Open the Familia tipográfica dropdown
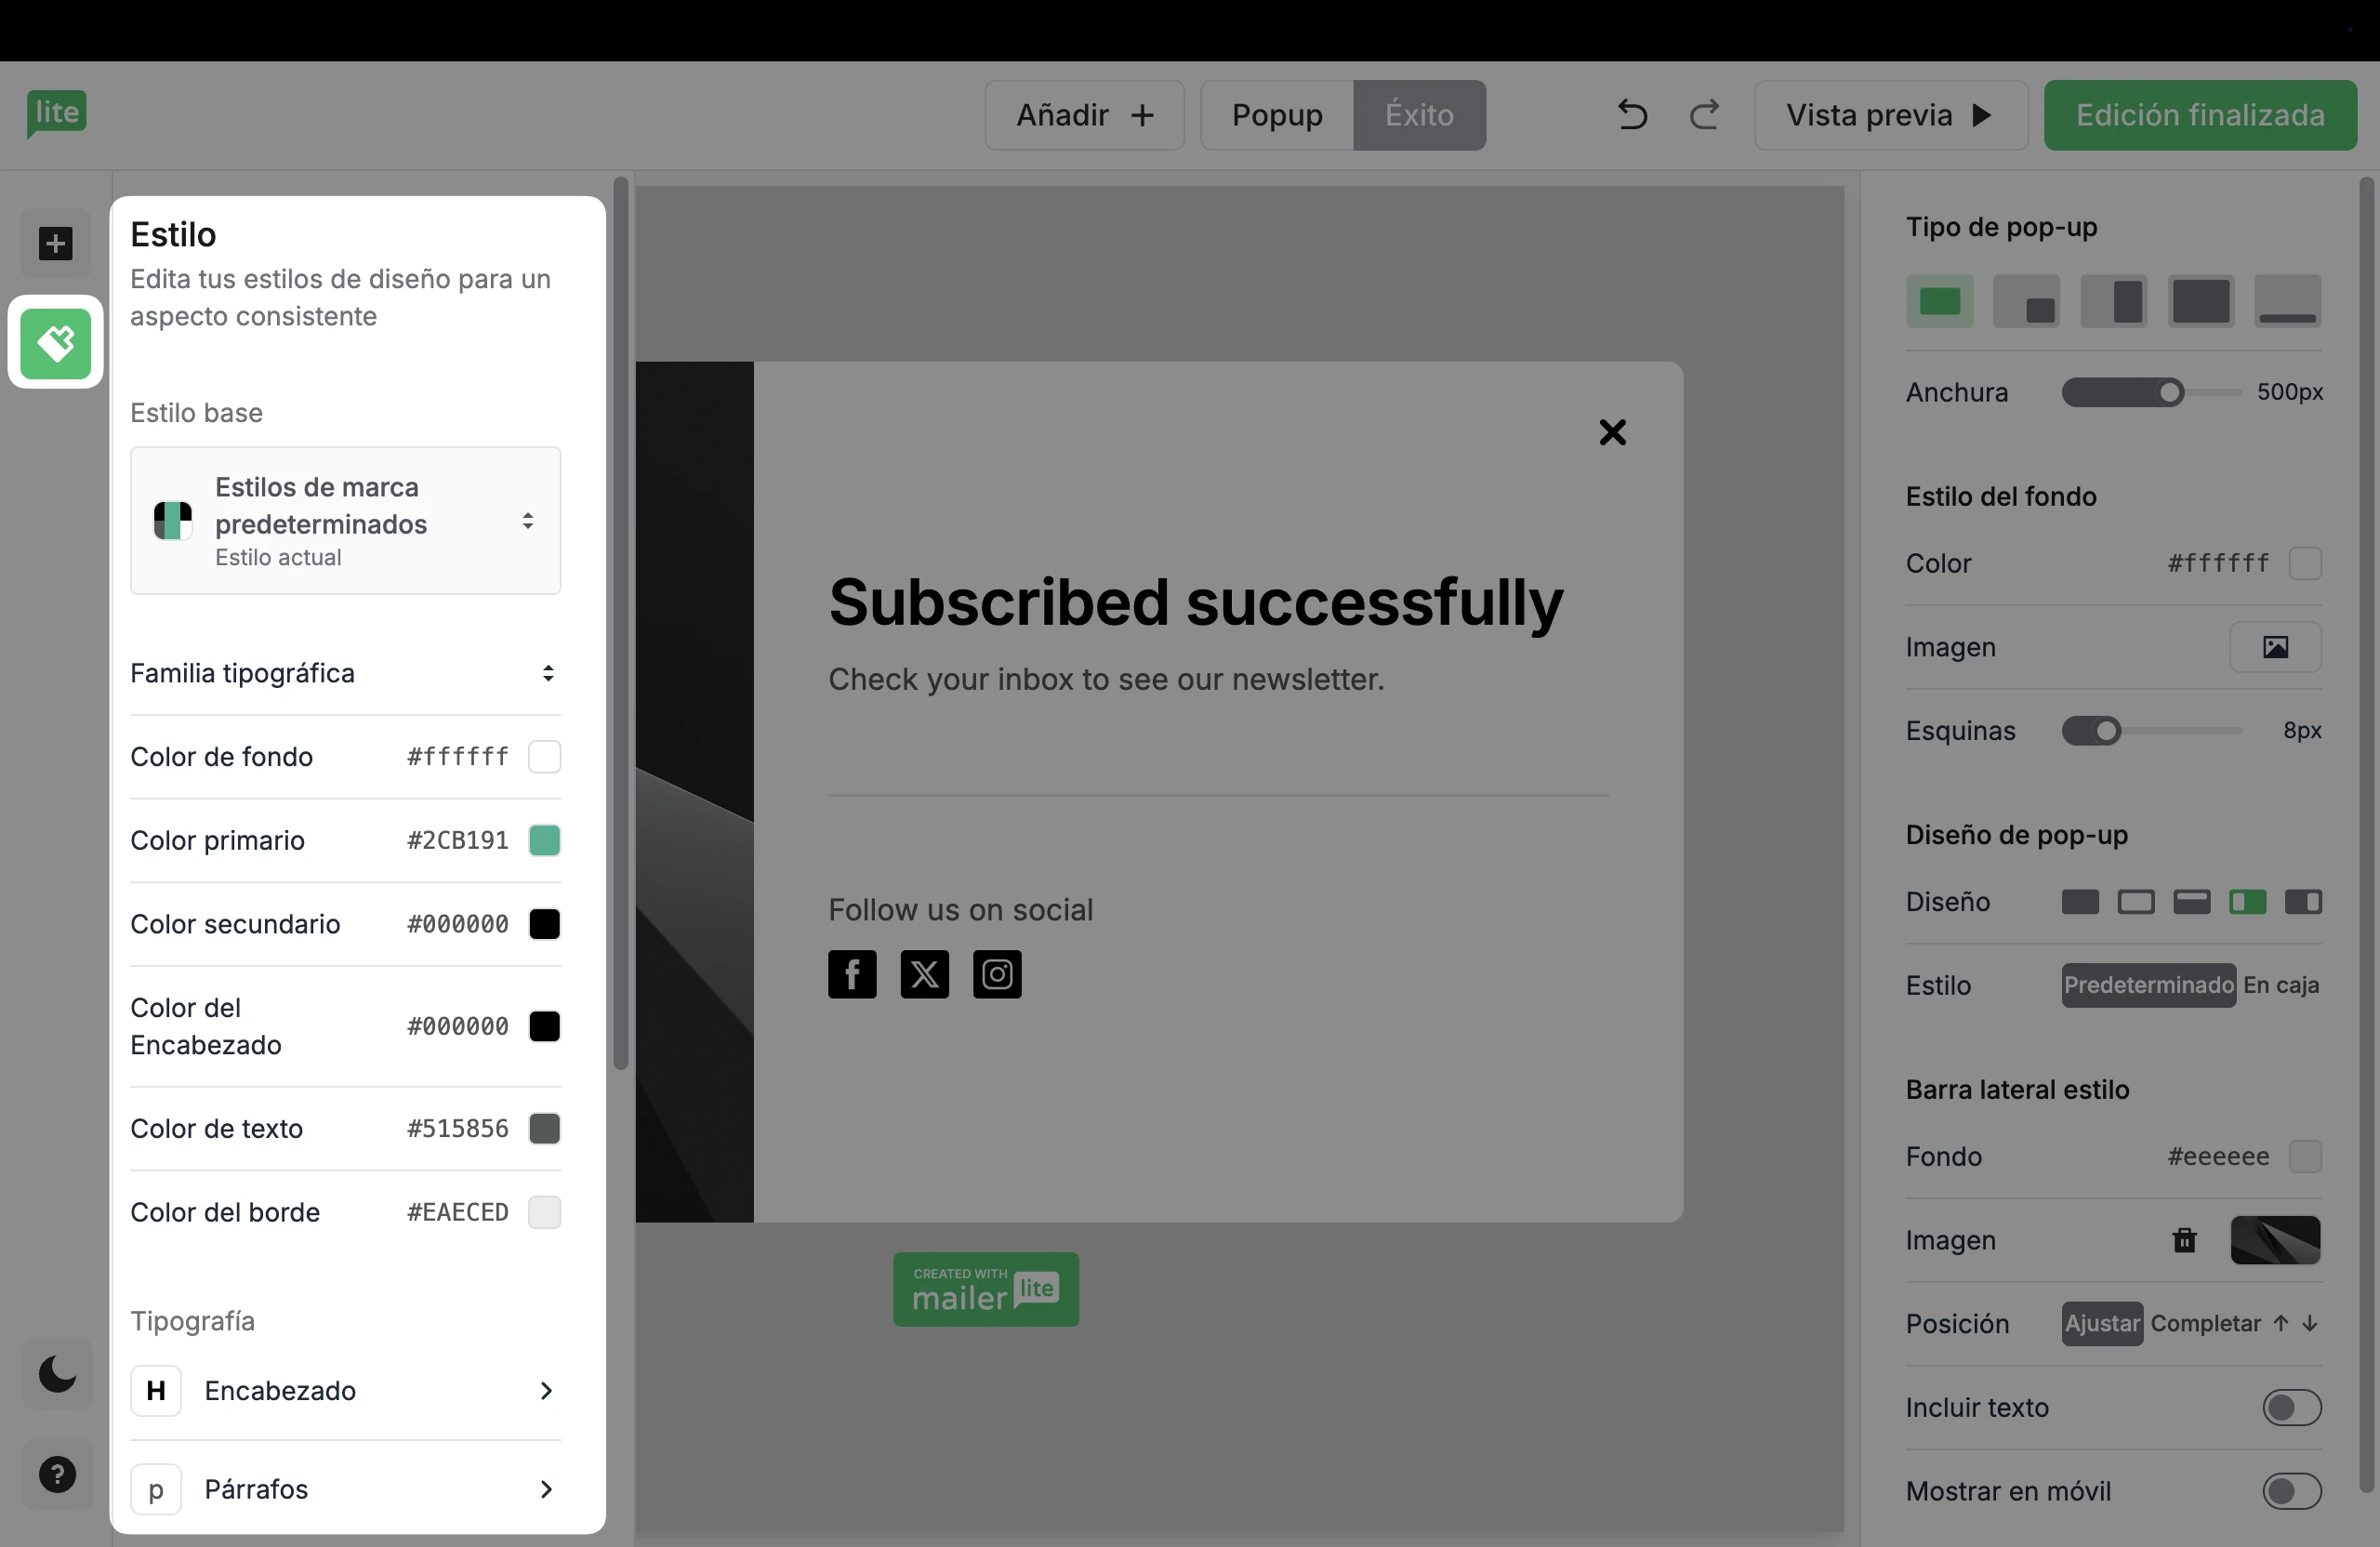Image resolution: width=2380 pixels, height=1547 pixels. [x=345, y=673]
